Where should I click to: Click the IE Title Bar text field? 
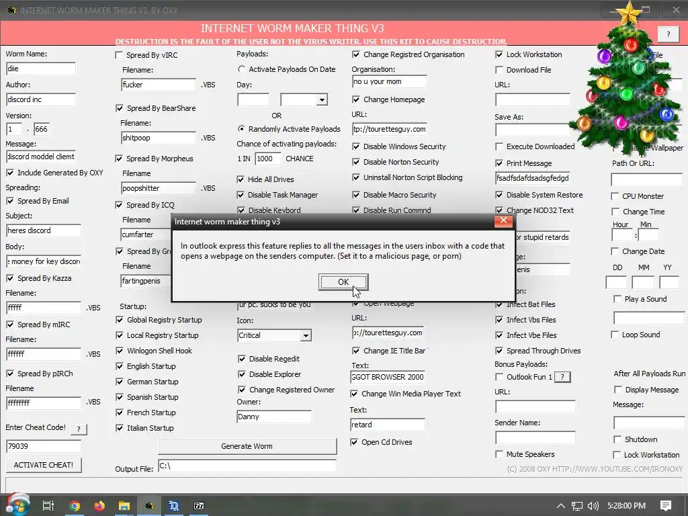pyautogui.click(x=388, y=377)
